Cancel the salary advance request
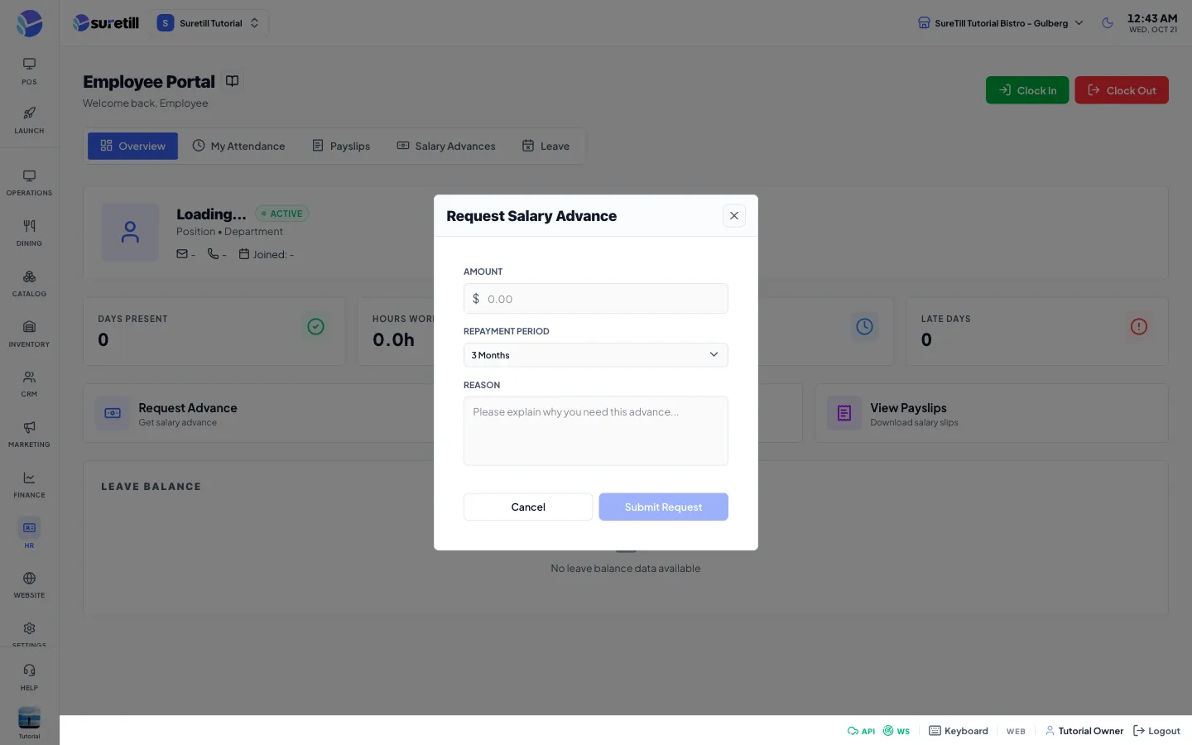Image resolution: width=1192 pixels, height=745 pixels. pos(528,507)
